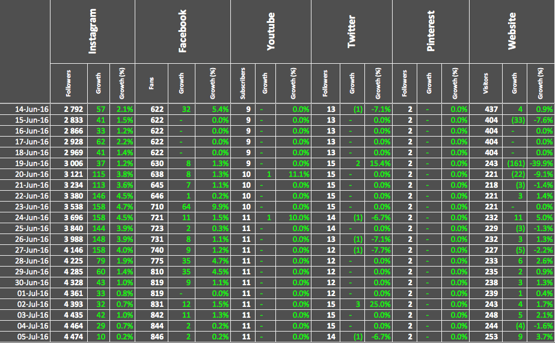Click Website growth percent 5.0%
The width and height of the screenshot is (555, 343).
click(541, 218)
